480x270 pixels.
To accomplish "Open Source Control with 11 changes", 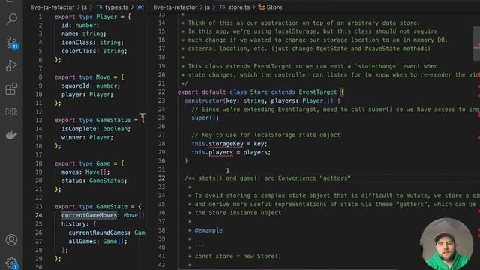I will click(12, 43).
